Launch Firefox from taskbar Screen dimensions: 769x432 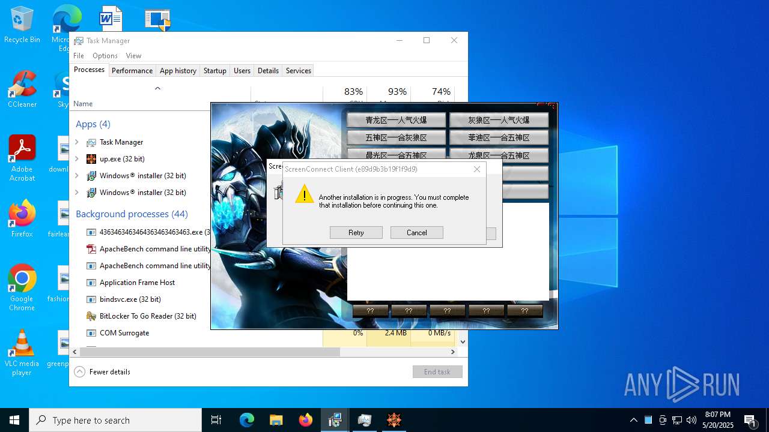(305, 420)
